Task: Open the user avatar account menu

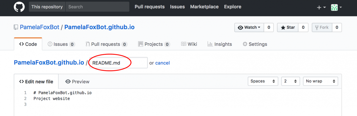Action: 337,8
